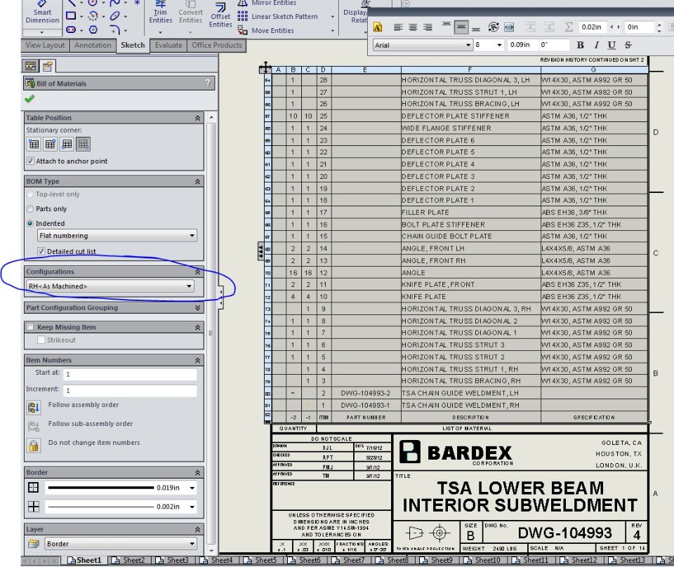
Task: Click the Mirror Entities button
Action: click(x=267, y=3)
